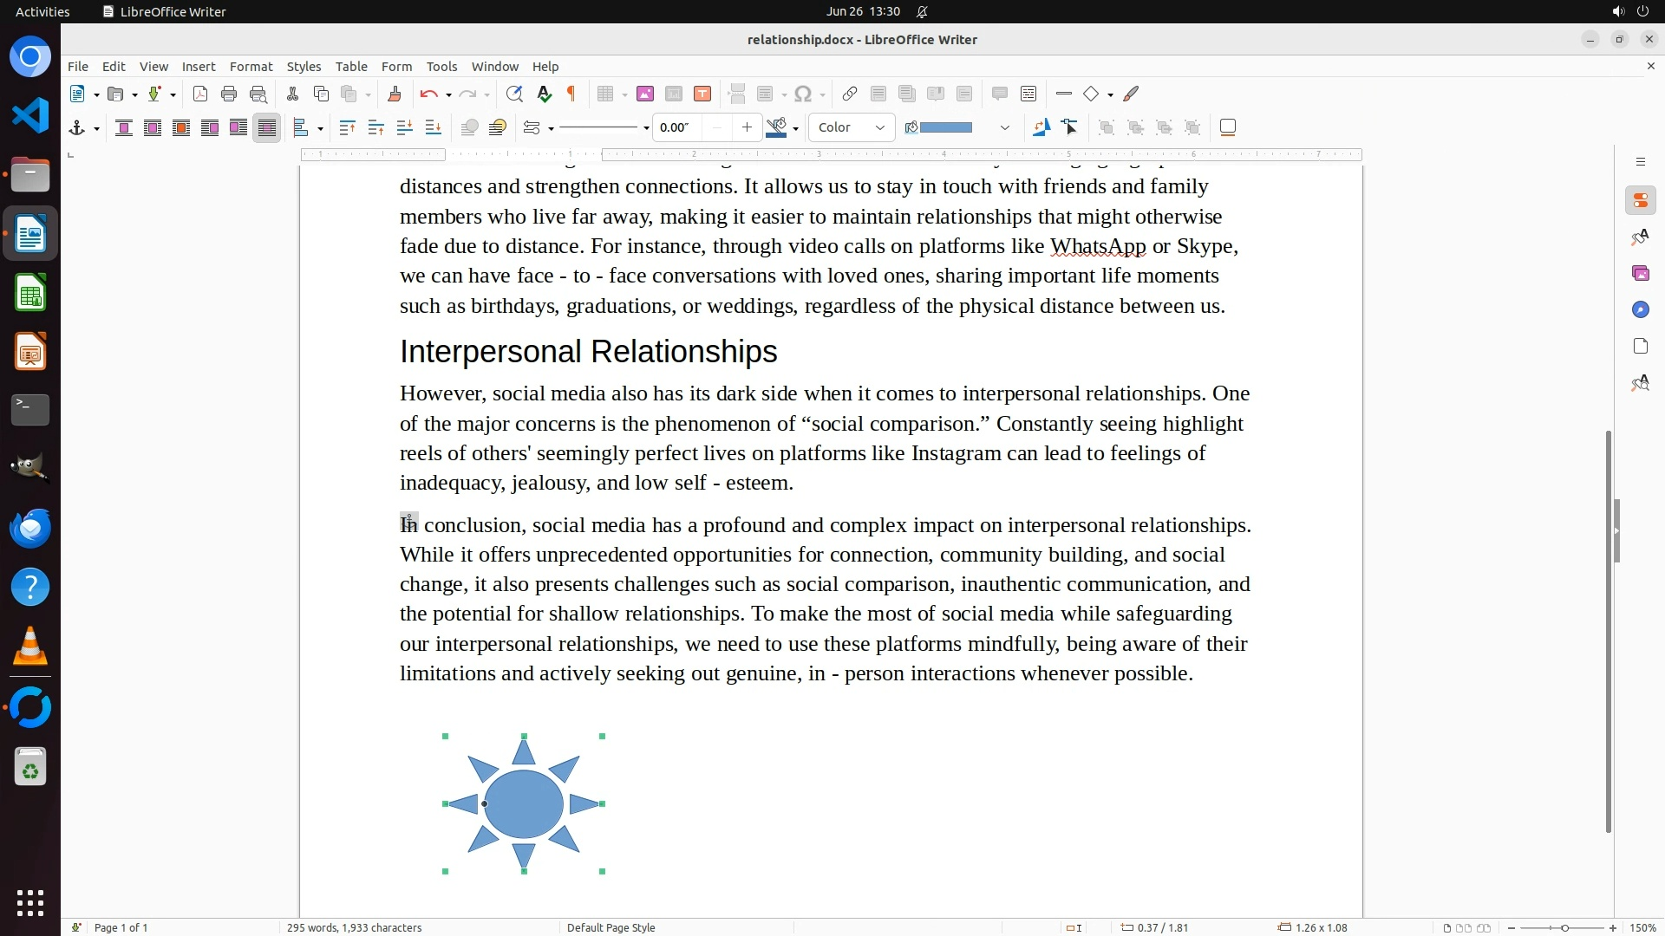The height and width of the screenshot is (936, 1665).
Task: Increase line width with the plus button
Action: [x=747, y=128]
